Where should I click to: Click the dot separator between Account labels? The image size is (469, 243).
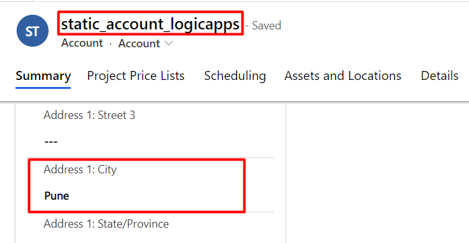(111, 44)
